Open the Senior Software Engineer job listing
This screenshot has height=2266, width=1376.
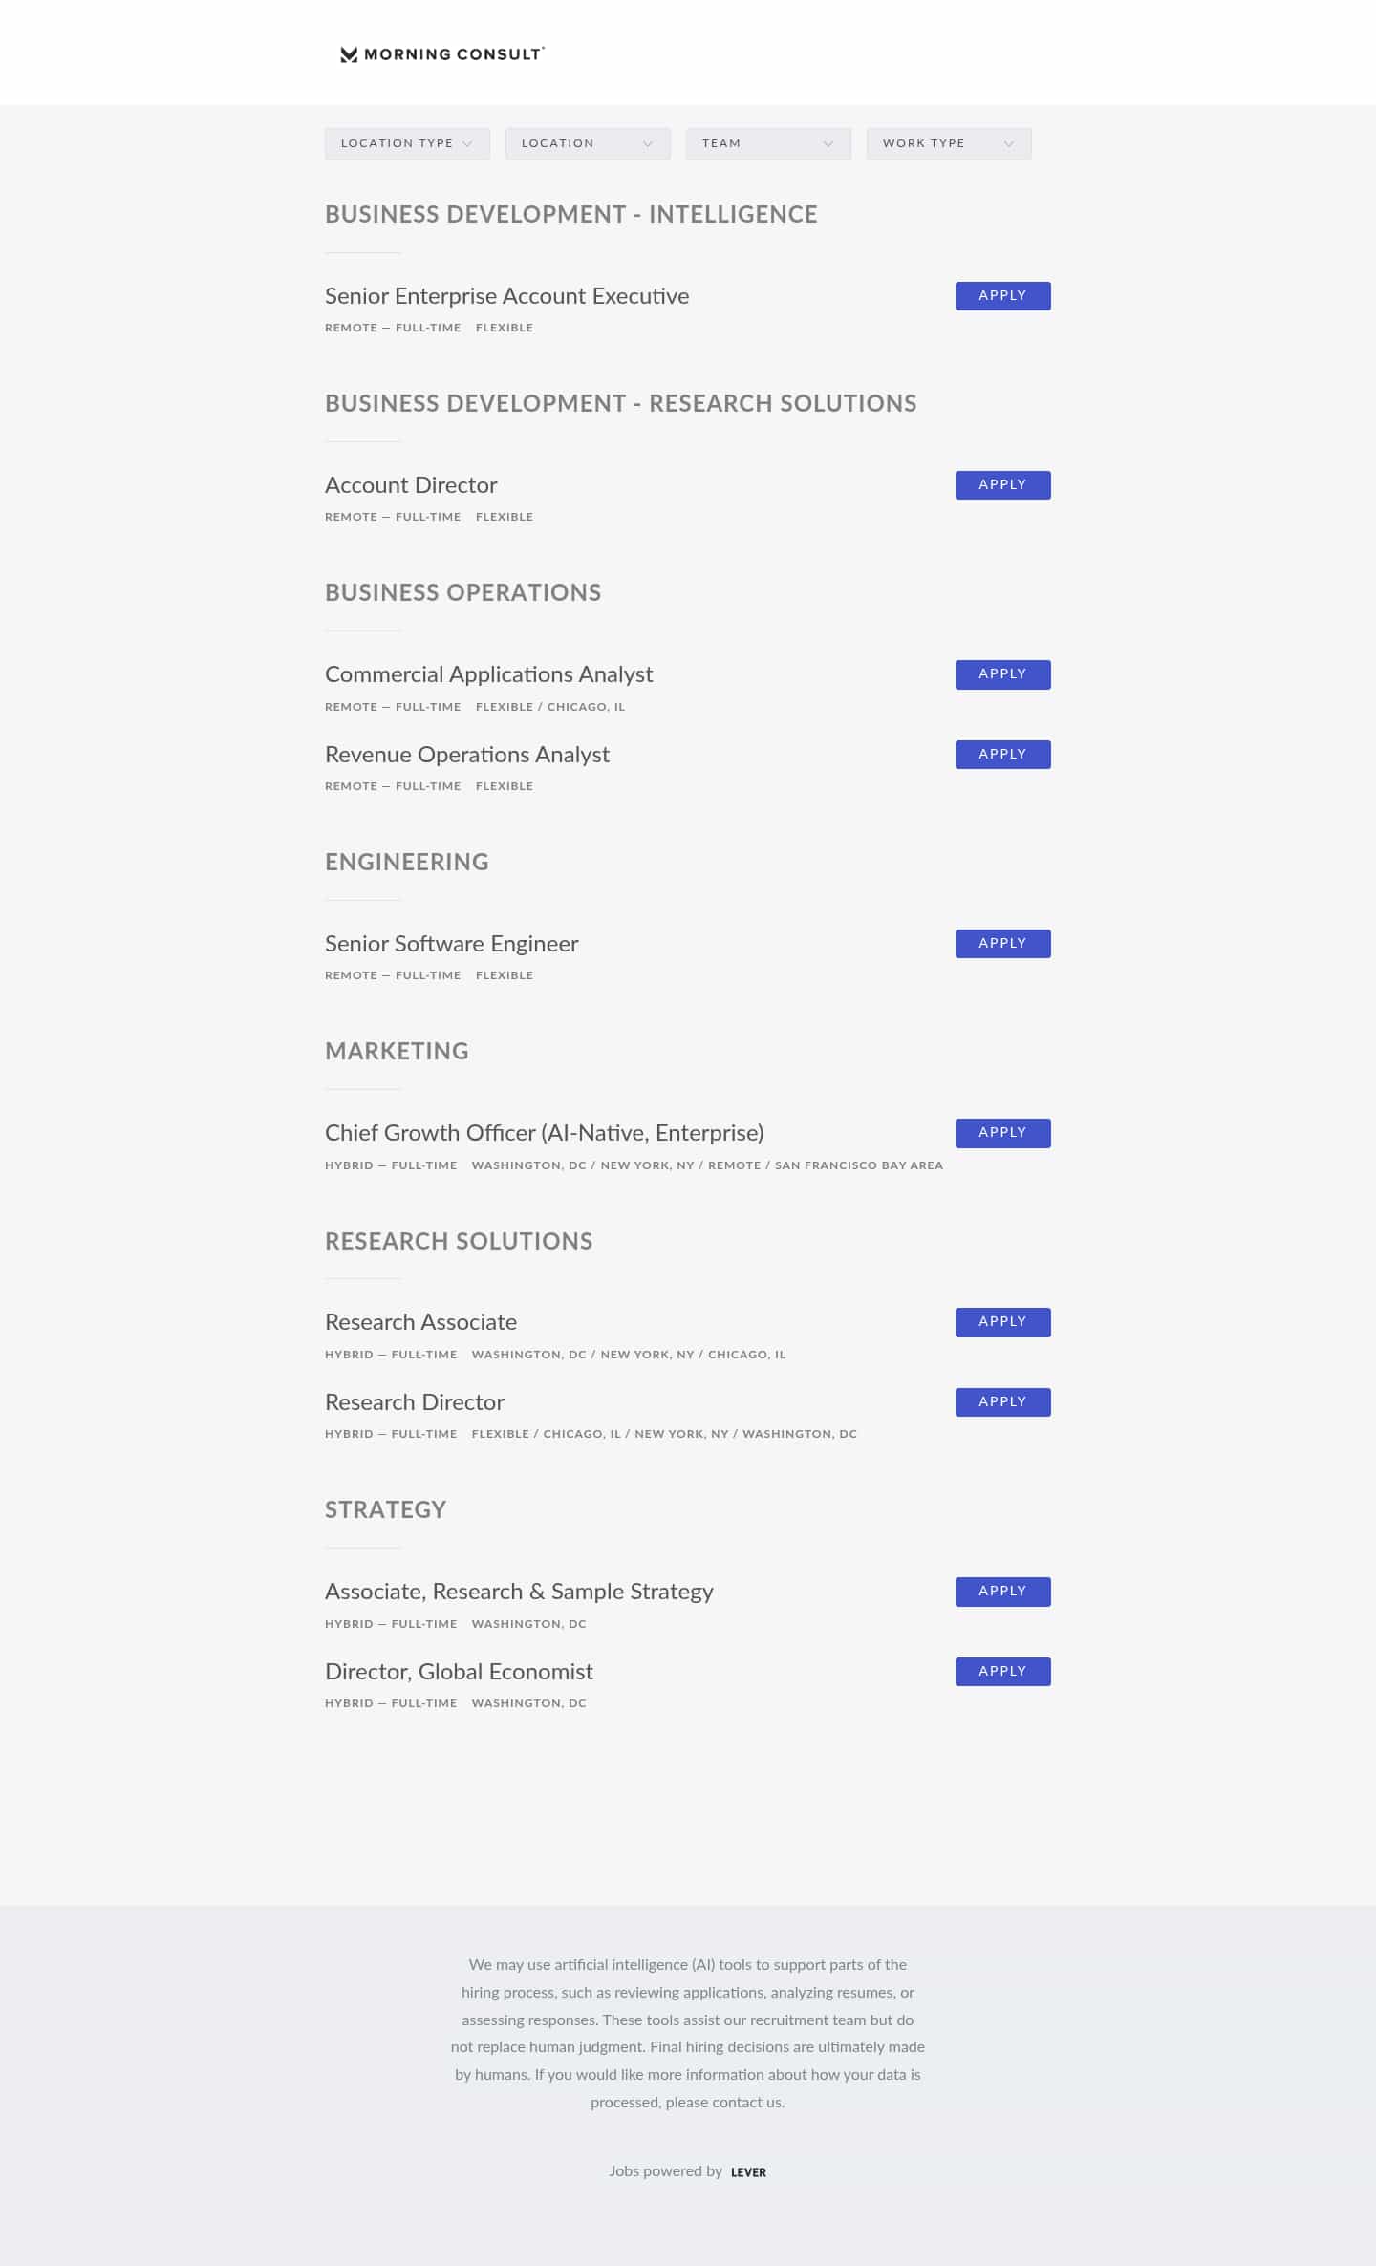(x=451, y=943)
